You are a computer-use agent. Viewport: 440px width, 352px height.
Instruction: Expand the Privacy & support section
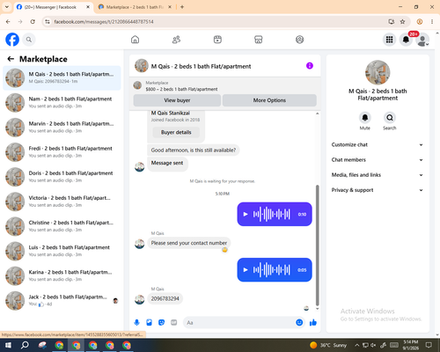point(378,190)
